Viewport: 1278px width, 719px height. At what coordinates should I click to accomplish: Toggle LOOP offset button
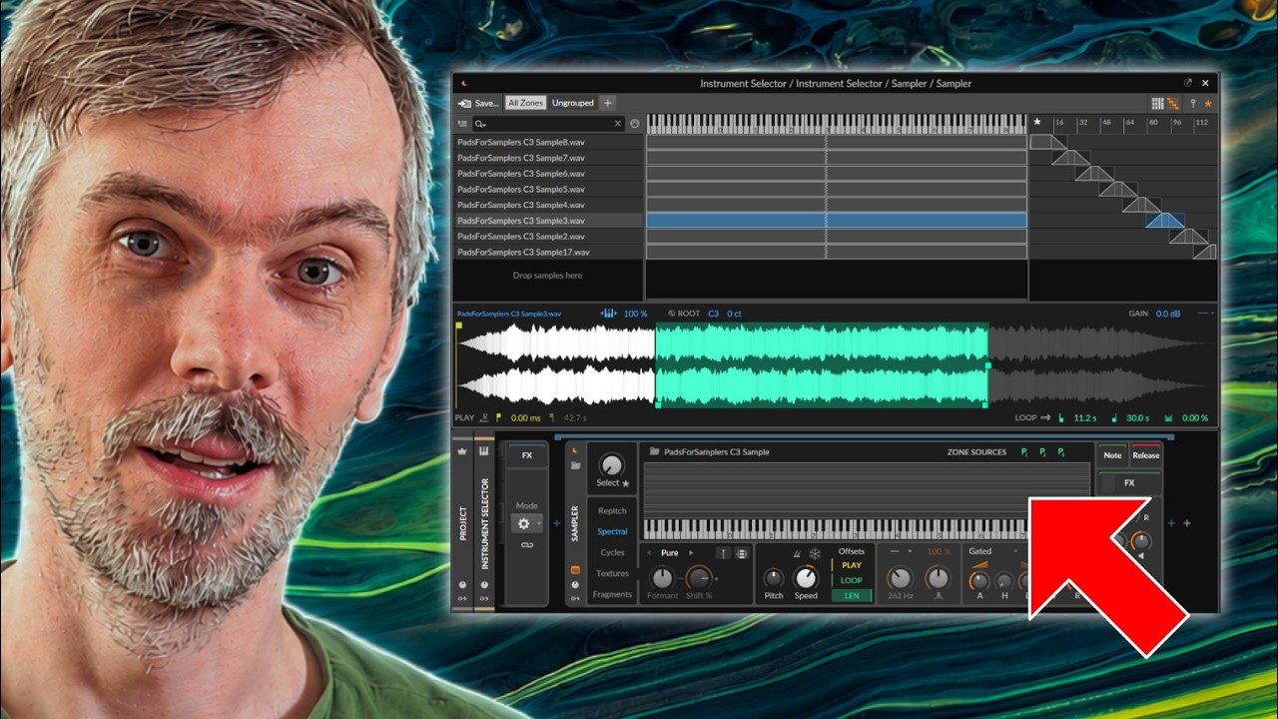coord(852,580)
